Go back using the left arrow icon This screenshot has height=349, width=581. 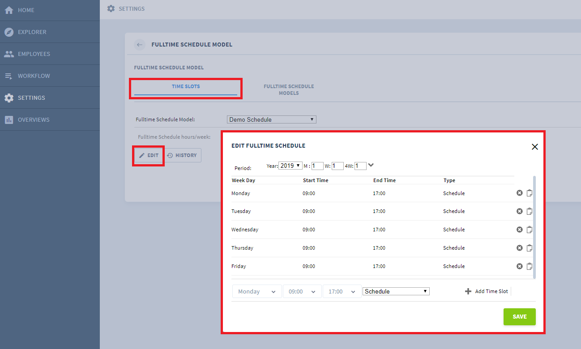coord(140,45)
